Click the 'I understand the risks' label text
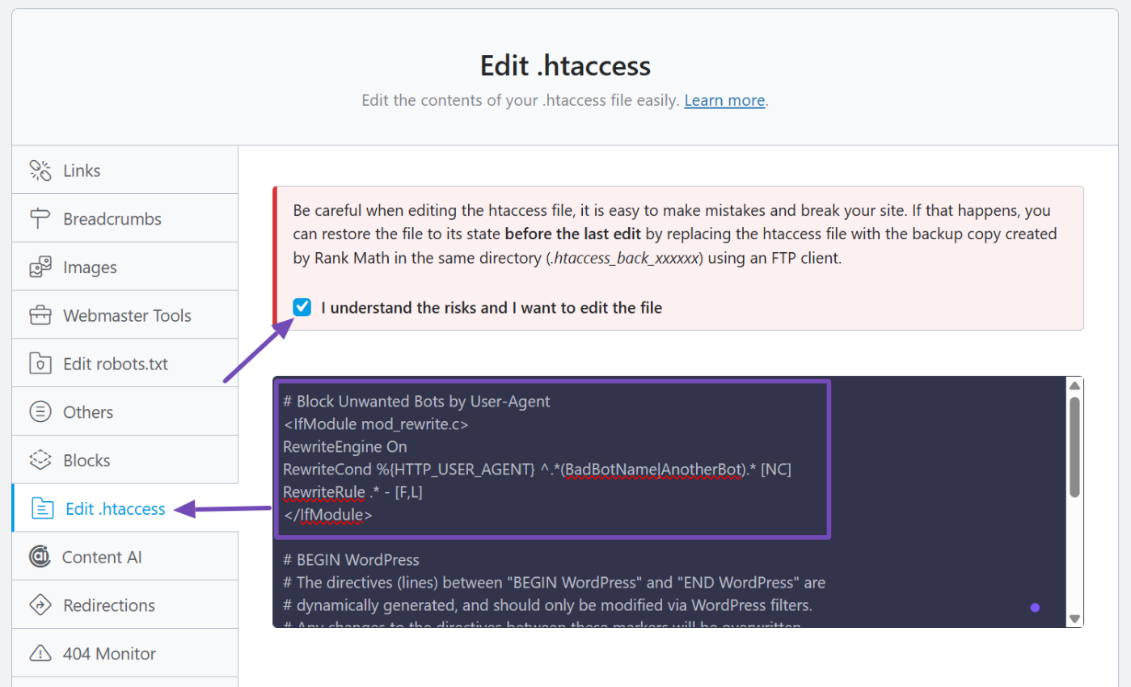 click(x=491, y=308)
